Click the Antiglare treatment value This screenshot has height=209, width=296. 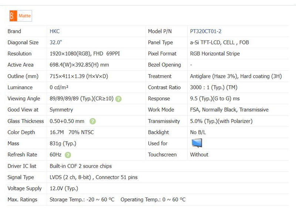[x=236, y=76]
